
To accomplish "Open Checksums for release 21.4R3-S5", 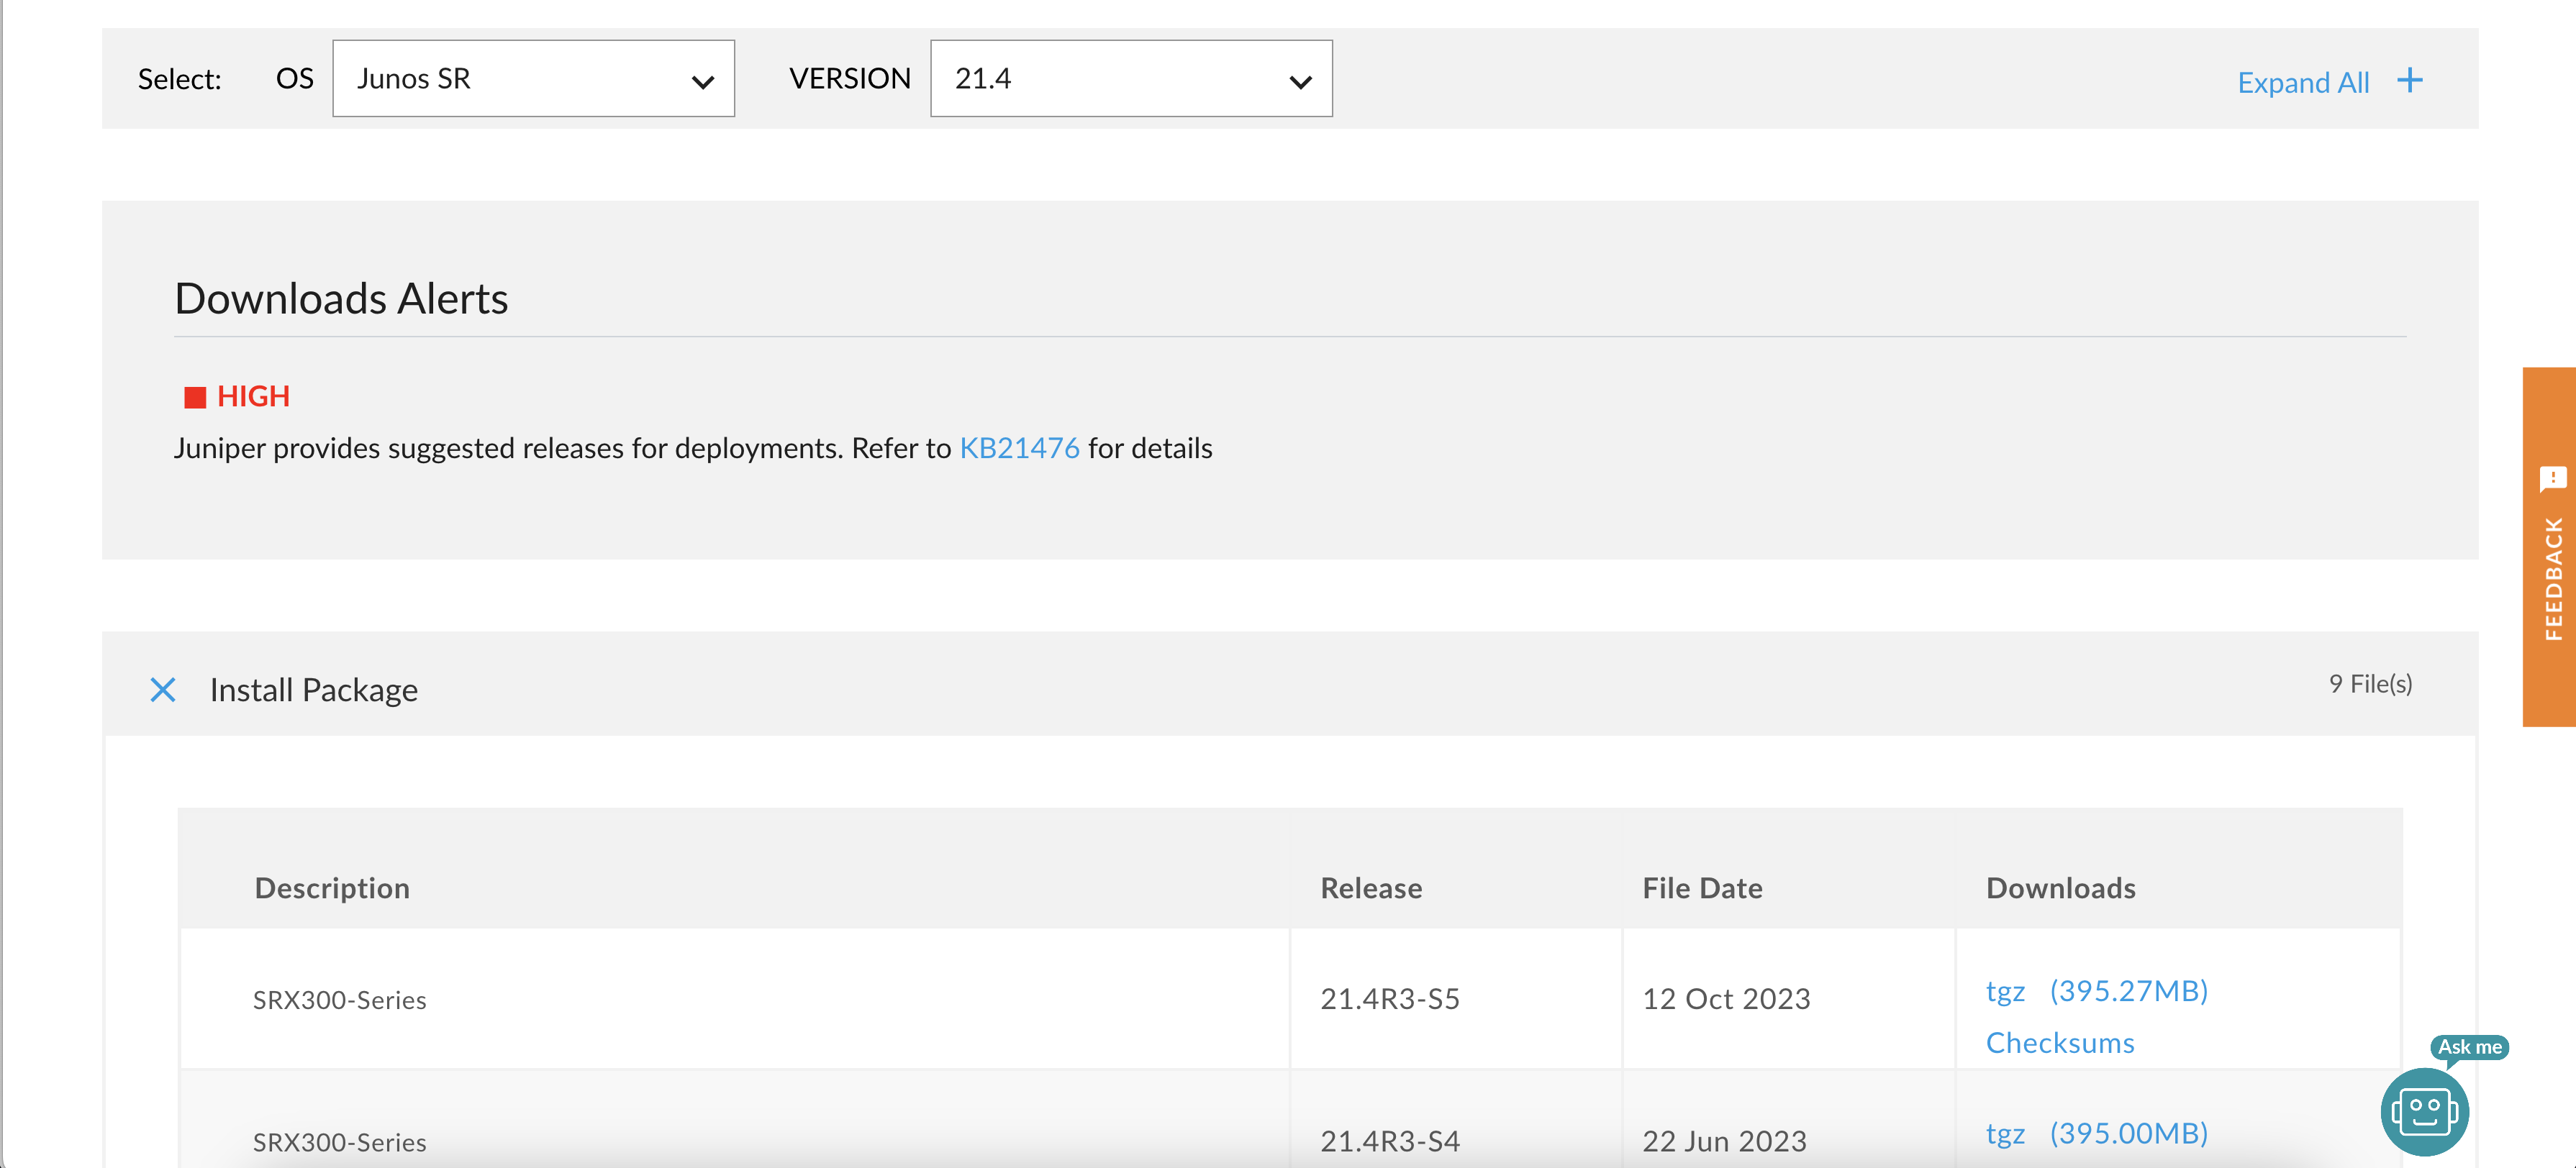I will (2060, 1042).
